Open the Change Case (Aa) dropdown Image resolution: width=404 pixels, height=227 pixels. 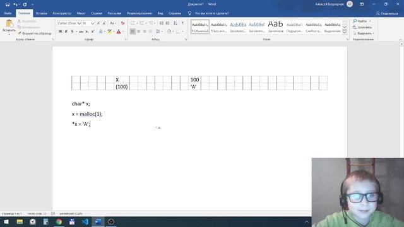113,23
